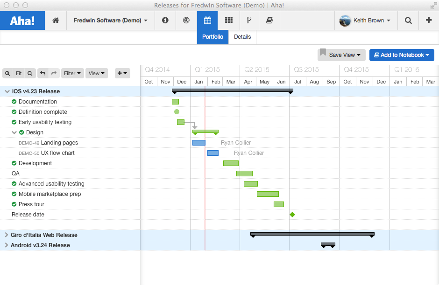
Task: Click the Definition complete milestone circle
Action: [177, 112]
